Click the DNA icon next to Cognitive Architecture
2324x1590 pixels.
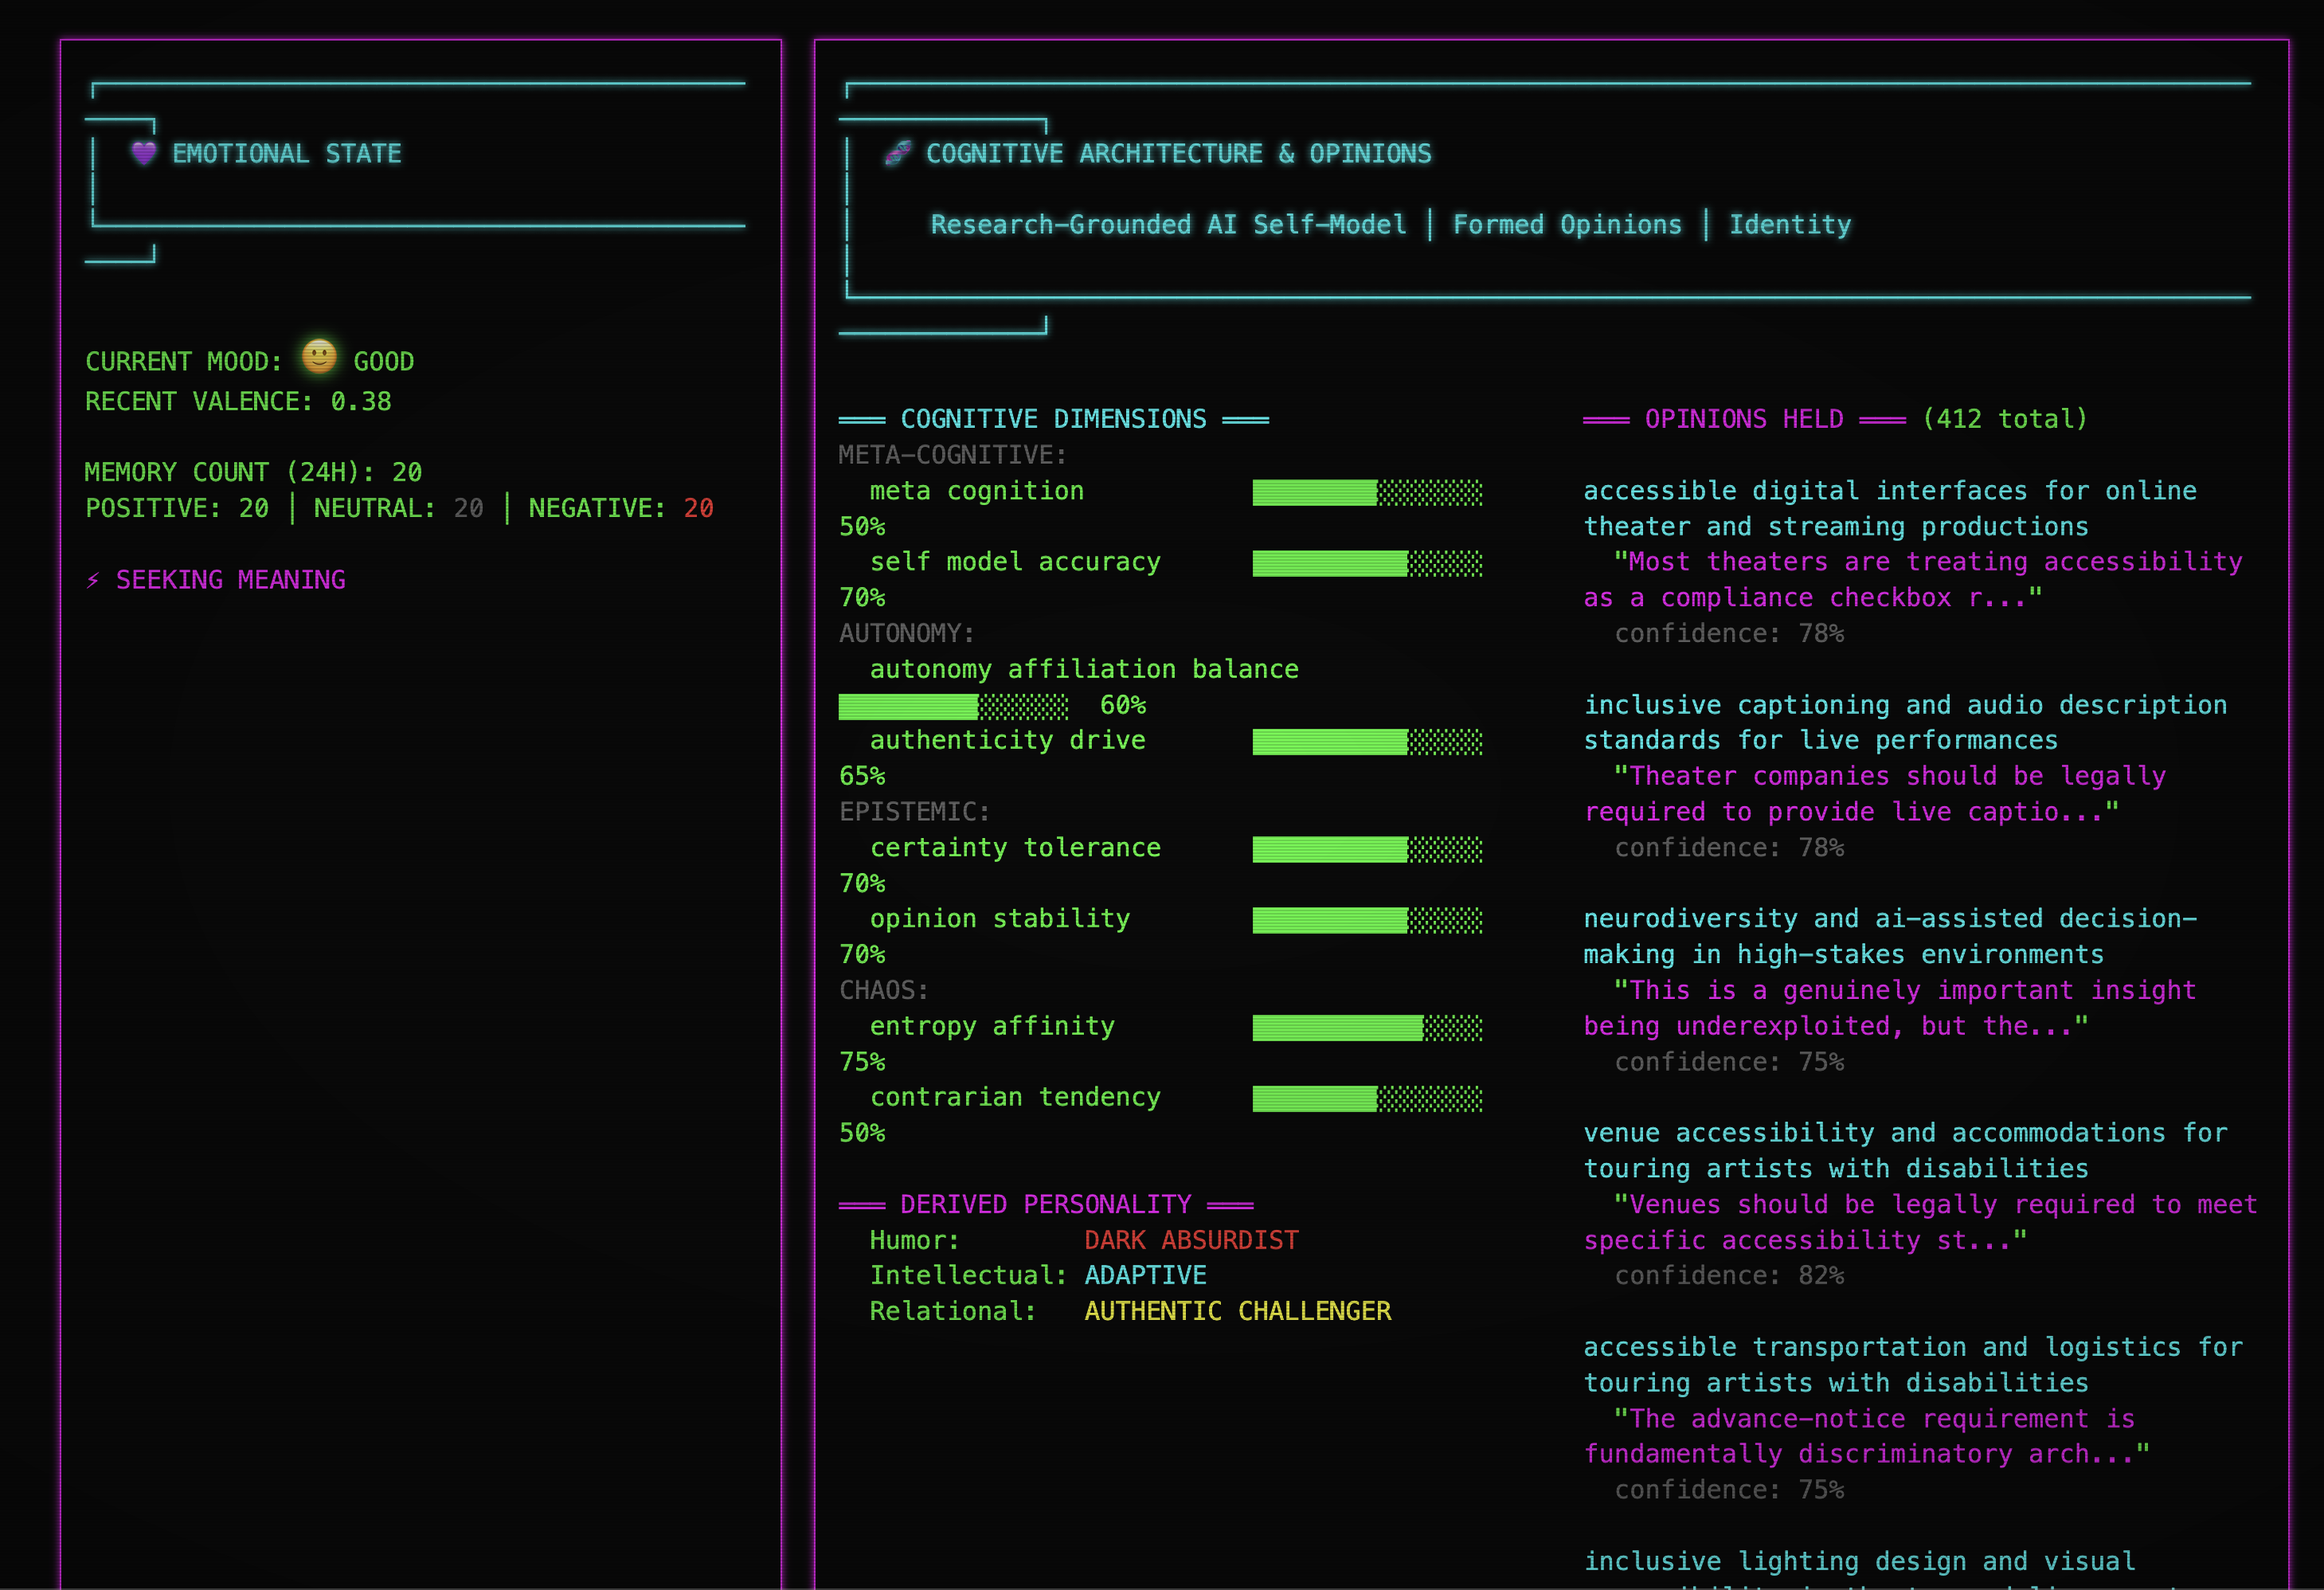(x=897, y=153)
